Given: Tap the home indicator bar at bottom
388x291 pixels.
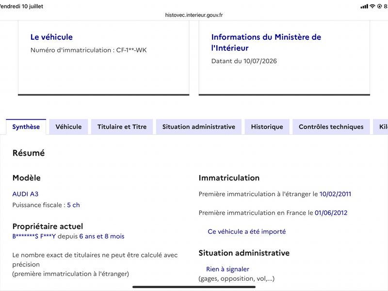Looking at the screenshot, I should tap(194, 287).
